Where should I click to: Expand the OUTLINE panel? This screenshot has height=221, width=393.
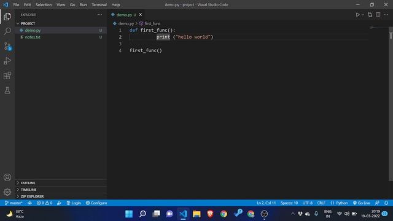[61, 183]
